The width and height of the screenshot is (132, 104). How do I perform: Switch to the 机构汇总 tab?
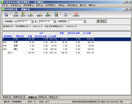[7, 97]
